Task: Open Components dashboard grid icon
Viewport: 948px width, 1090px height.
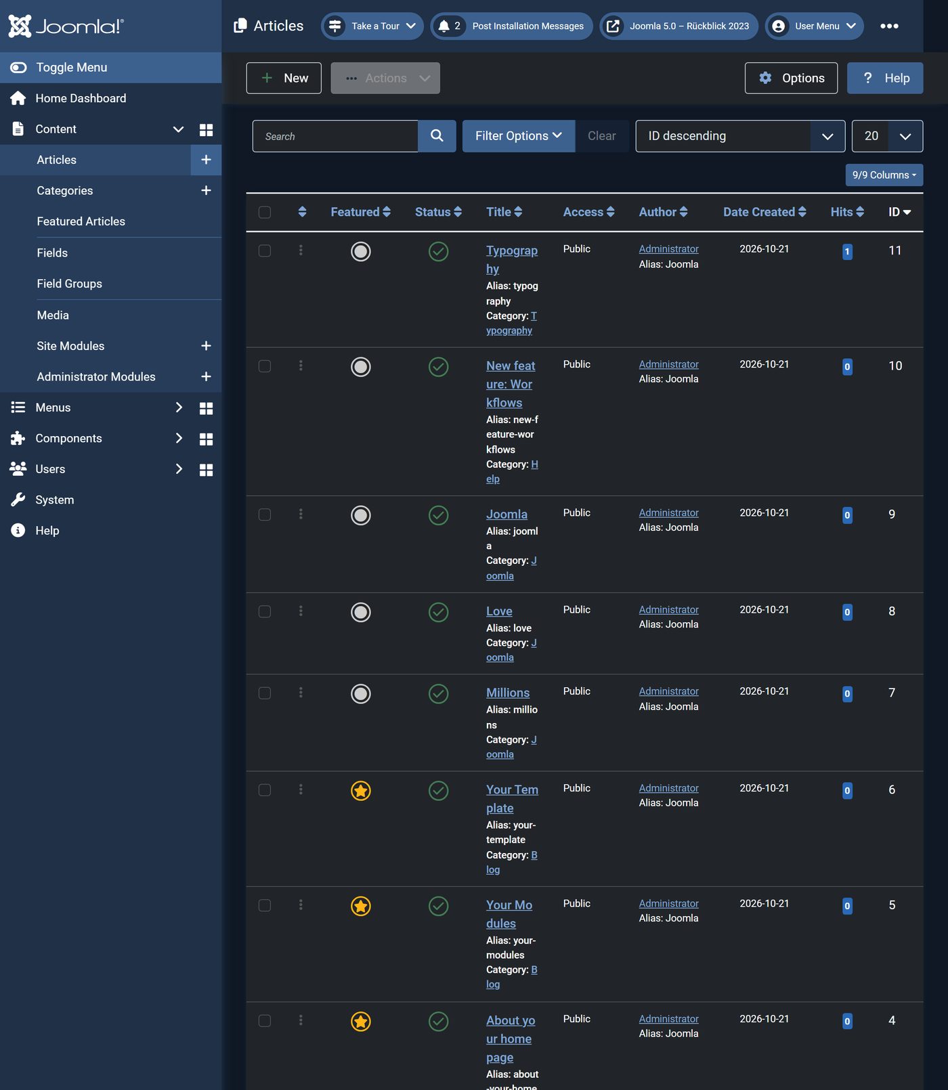Action: pyautogui.click(x=207, y=439)
